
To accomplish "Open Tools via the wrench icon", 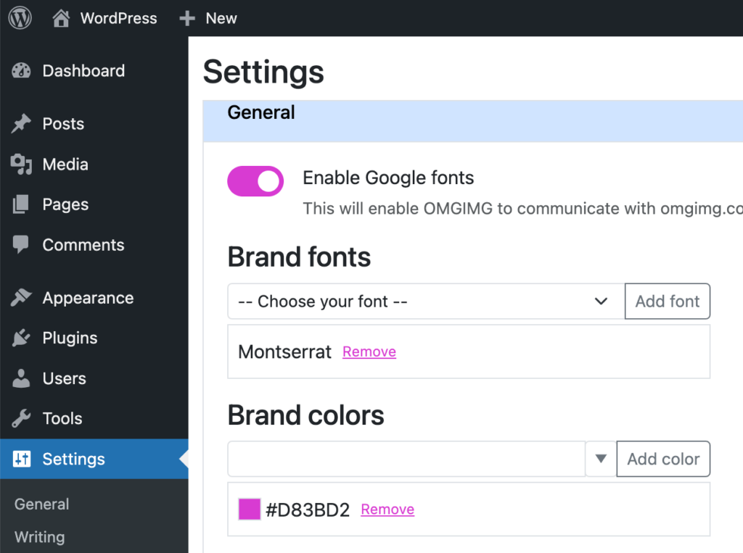I will (x=22, y=418).
